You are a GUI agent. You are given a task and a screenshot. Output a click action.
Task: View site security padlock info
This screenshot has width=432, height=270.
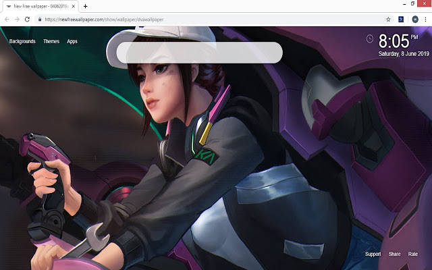pos(40,20)
